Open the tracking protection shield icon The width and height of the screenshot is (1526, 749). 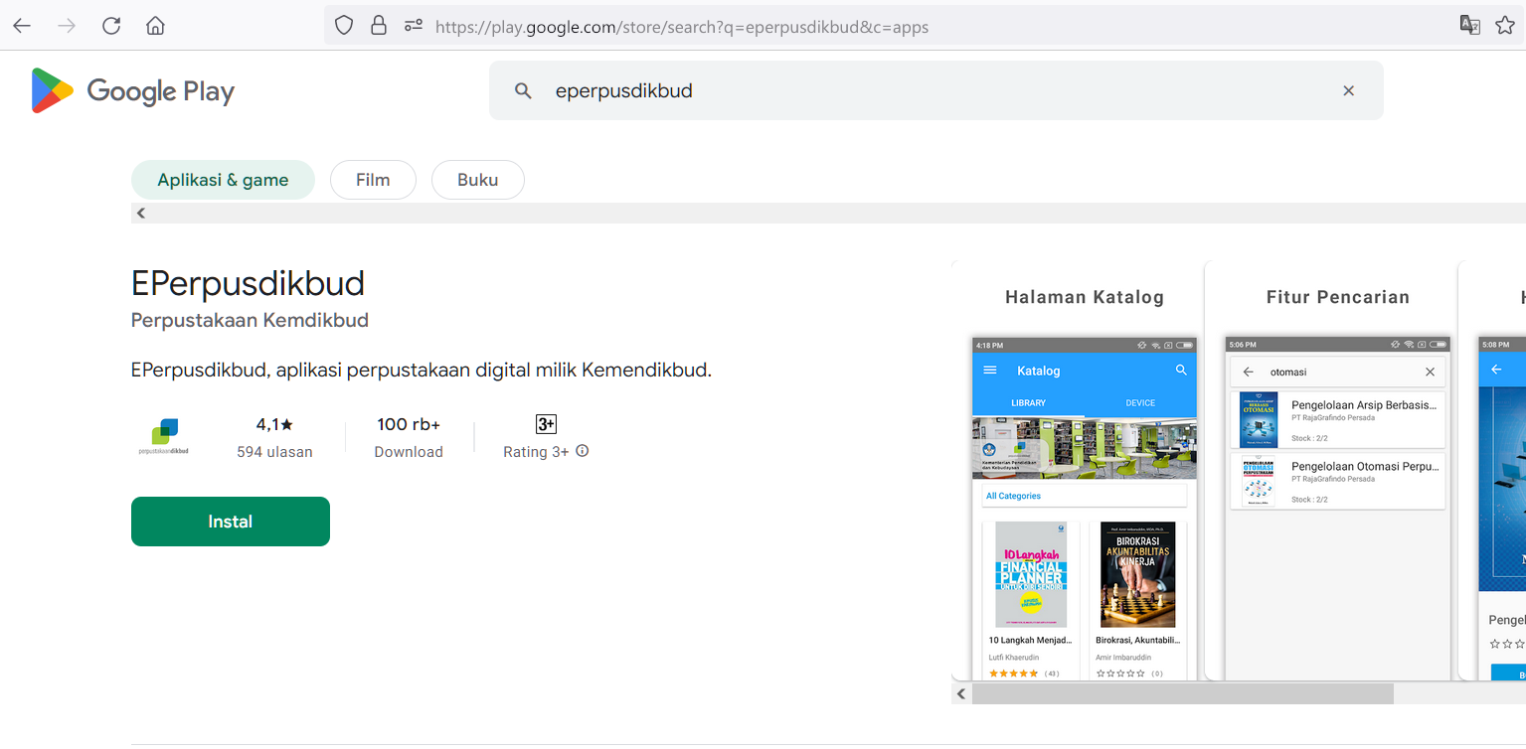344,26
